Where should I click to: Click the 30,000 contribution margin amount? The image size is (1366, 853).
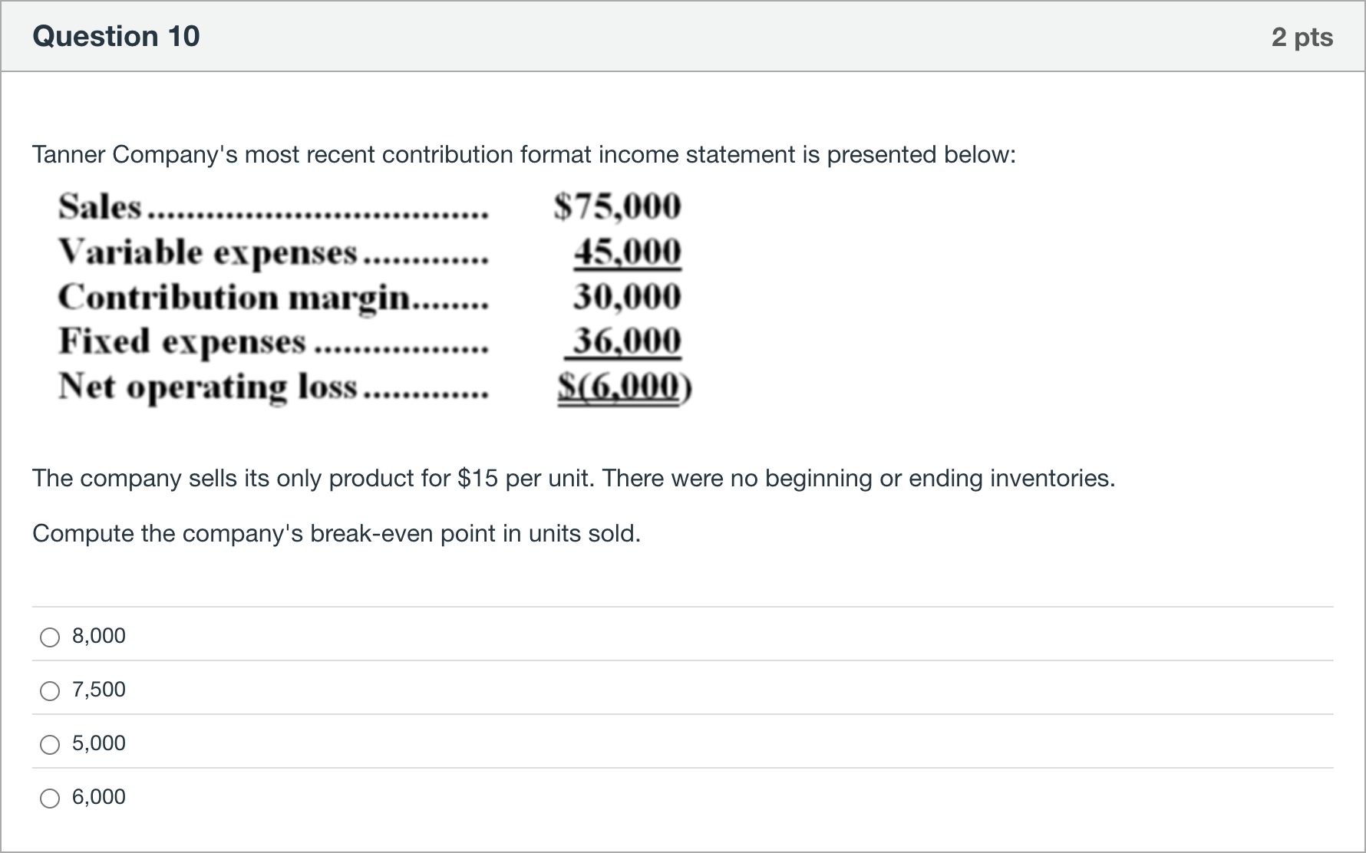[628, 296]
